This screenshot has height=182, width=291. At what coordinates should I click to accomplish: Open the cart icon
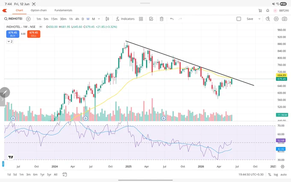click(260, 11)
